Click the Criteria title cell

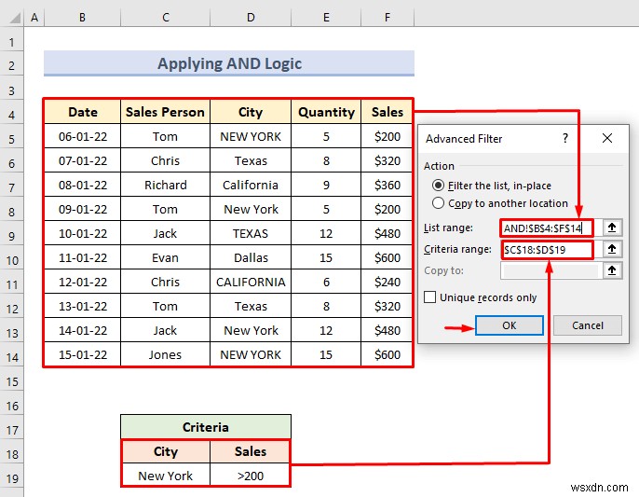point(206,427)
